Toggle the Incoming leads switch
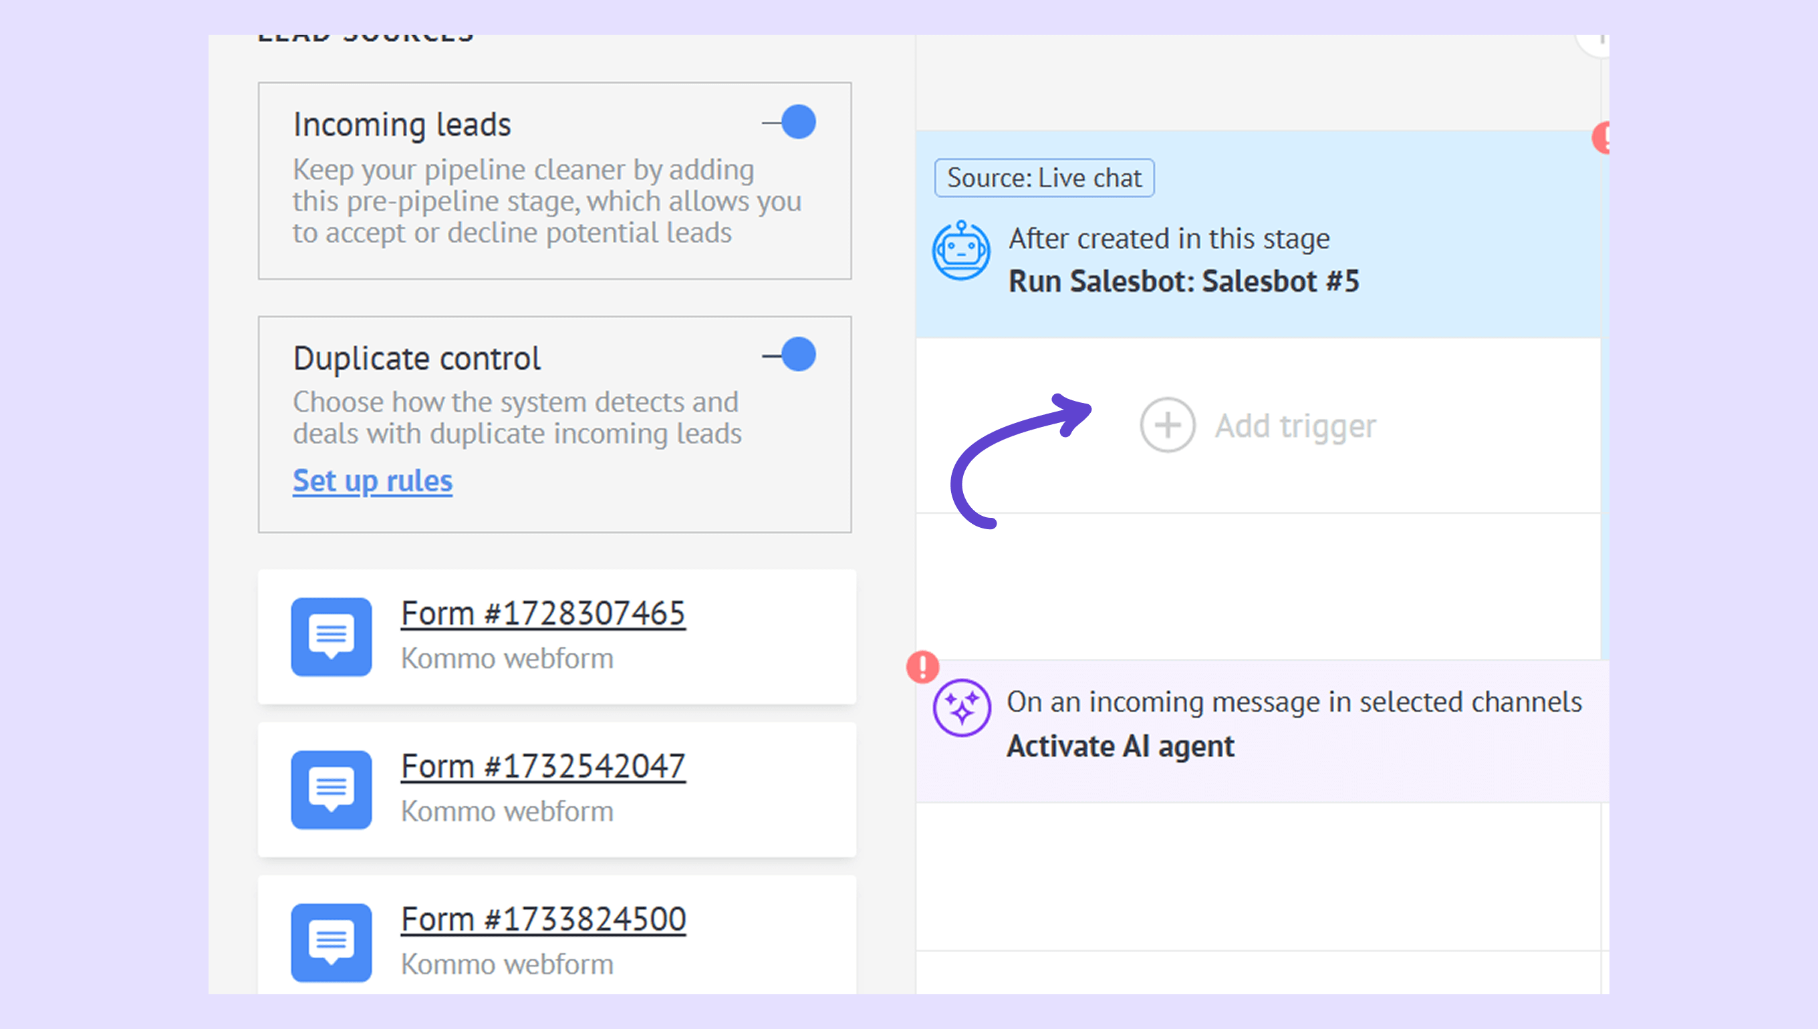Viewport: 1818px width, 1029px height. tap(791, 123)
